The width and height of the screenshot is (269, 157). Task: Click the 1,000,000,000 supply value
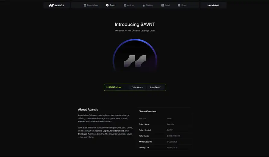[x=173, y=136]
